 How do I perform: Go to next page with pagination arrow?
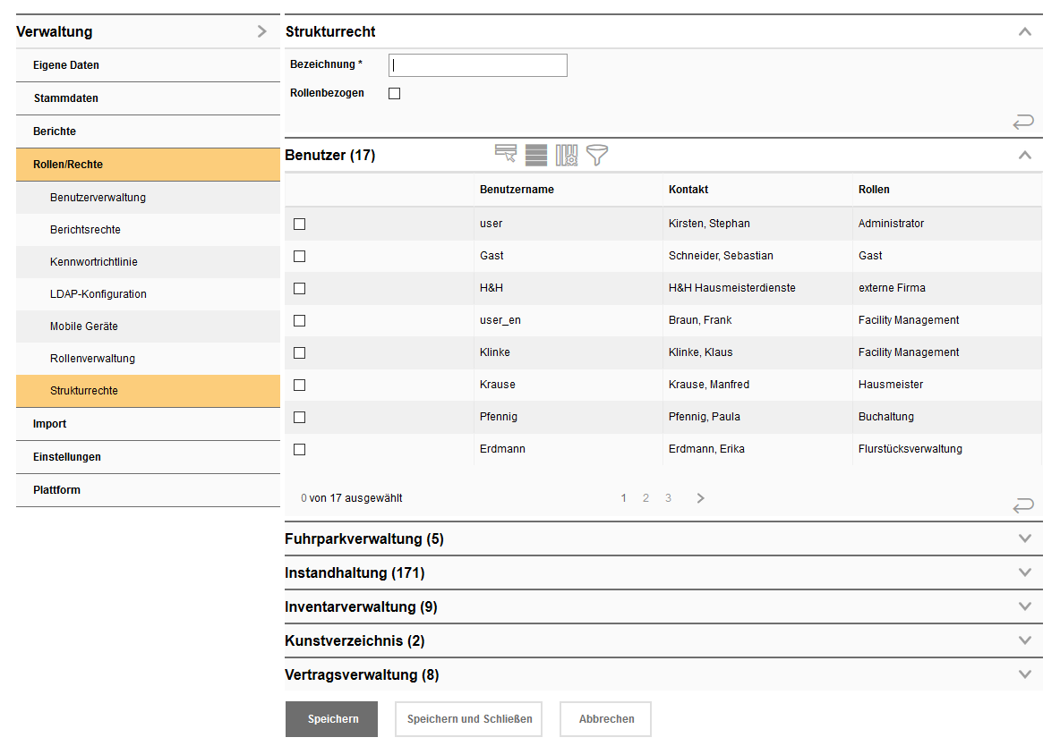700,498
